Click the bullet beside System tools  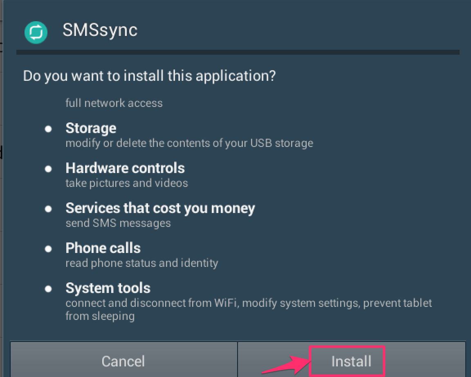point(48,289)
